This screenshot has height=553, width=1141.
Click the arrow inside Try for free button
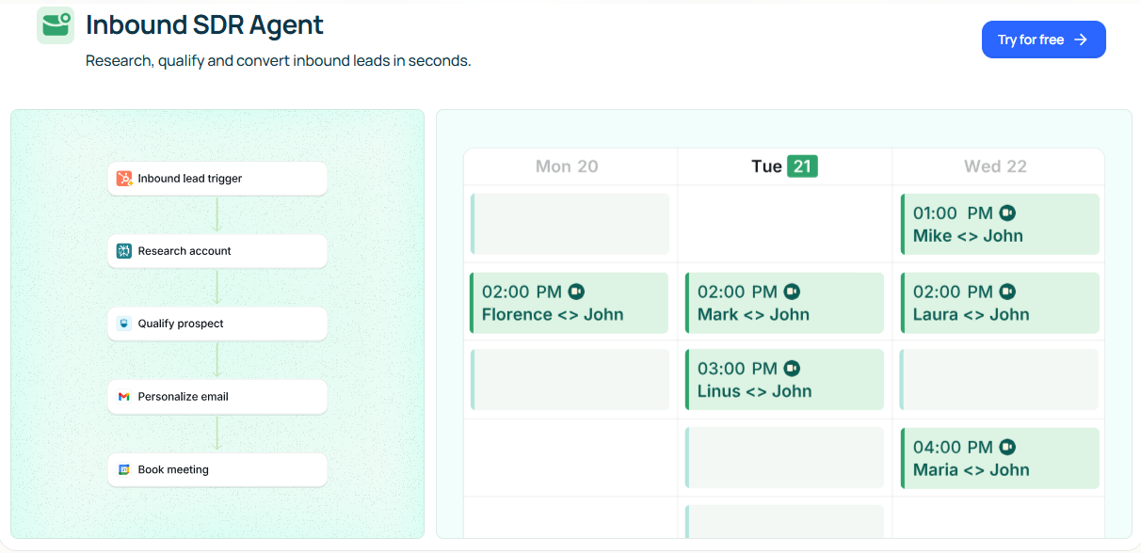(1081, 39)
